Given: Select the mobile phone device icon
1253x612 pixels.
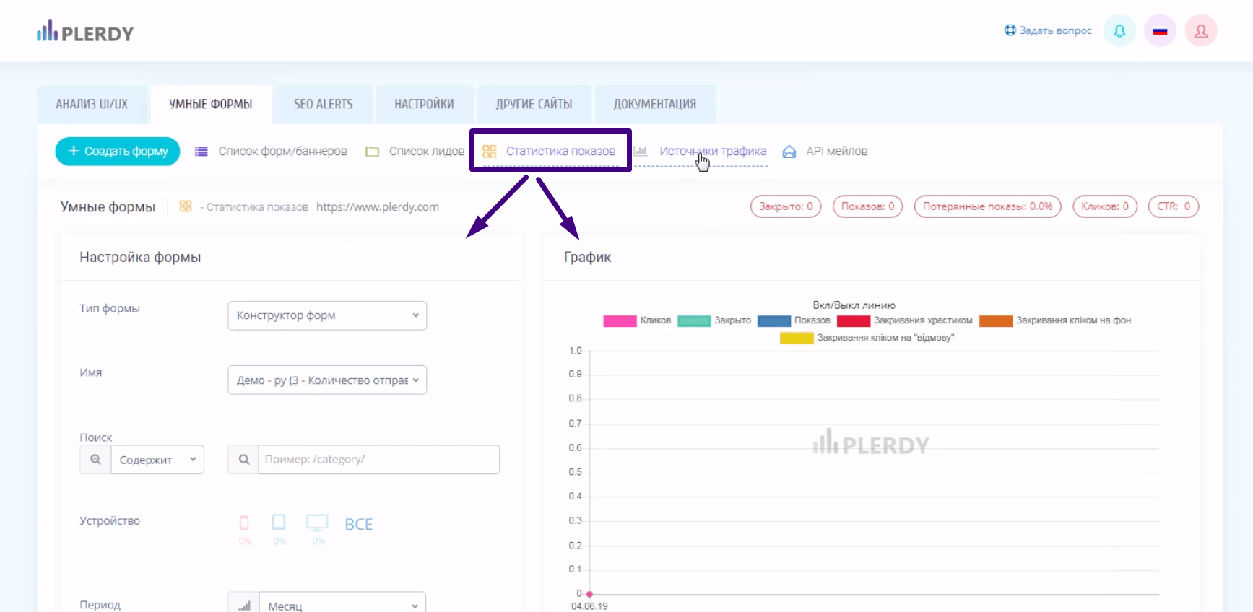Looking at the screenshot, I should coord(244,523).
